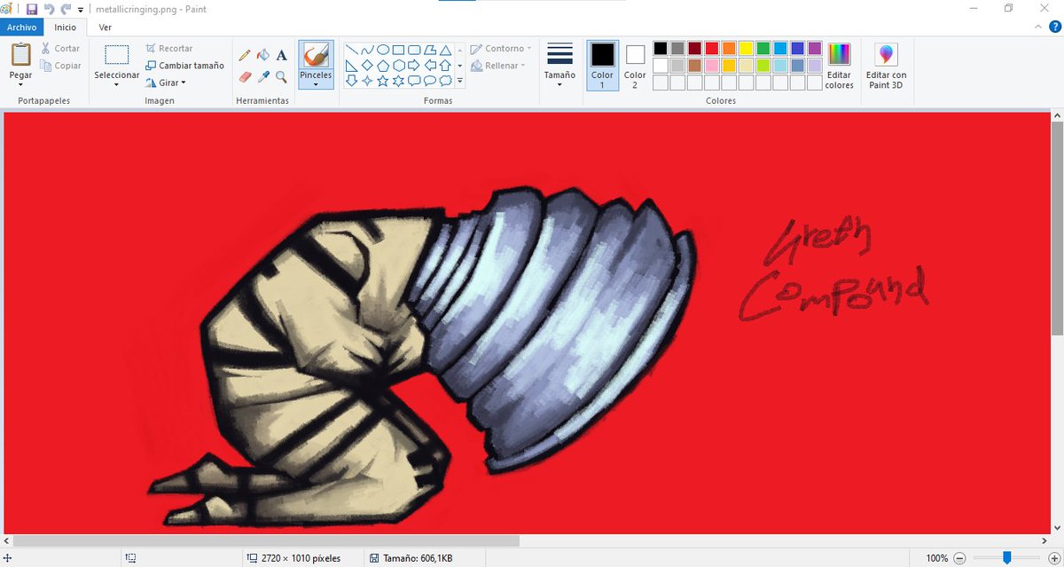
Task: Pick the oval shape from Formas
Action: coord(384,50)
